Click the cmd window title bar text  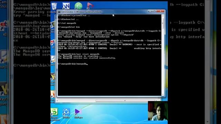81,12
